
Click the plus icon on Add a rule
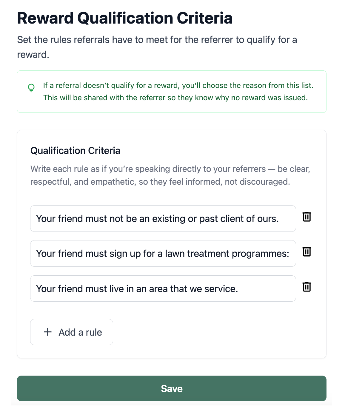(x=47, y=332)
